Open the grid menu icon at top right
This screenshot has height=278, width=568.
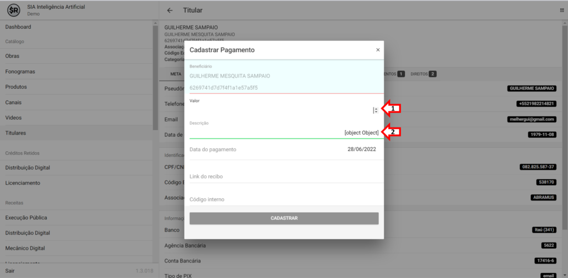[x=562, y=11]
